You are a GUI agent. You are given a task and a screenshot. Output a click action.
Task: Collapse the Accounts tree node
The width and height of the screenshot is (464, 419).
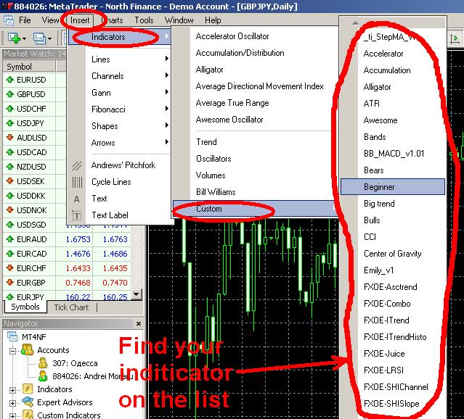(x=12, y=351)
